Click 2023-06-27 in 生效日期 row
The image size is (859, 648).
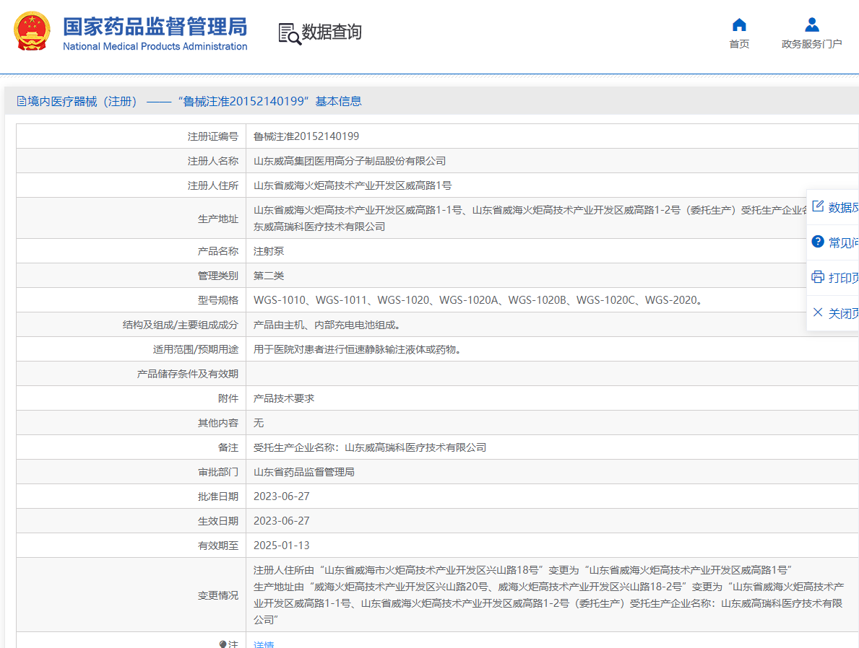[x=282, y=521]
